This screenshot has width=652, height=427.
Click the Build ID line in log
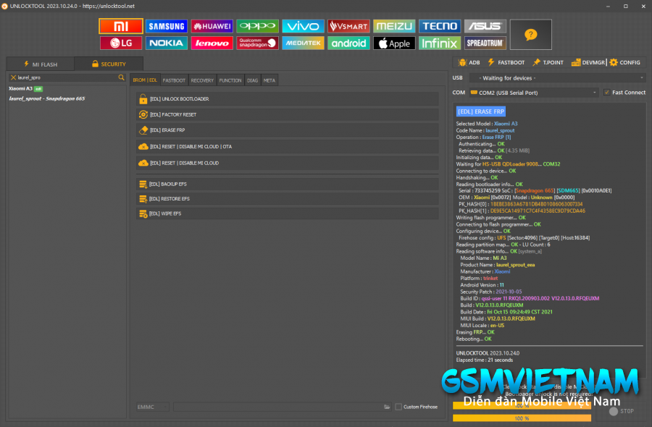point(530,298)
